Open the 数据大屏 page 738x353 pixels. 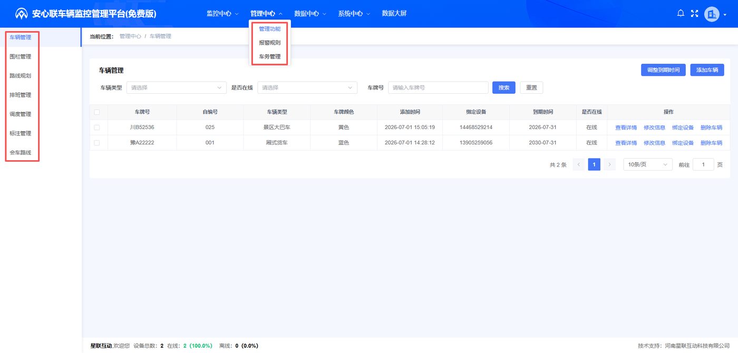(394, 14)
